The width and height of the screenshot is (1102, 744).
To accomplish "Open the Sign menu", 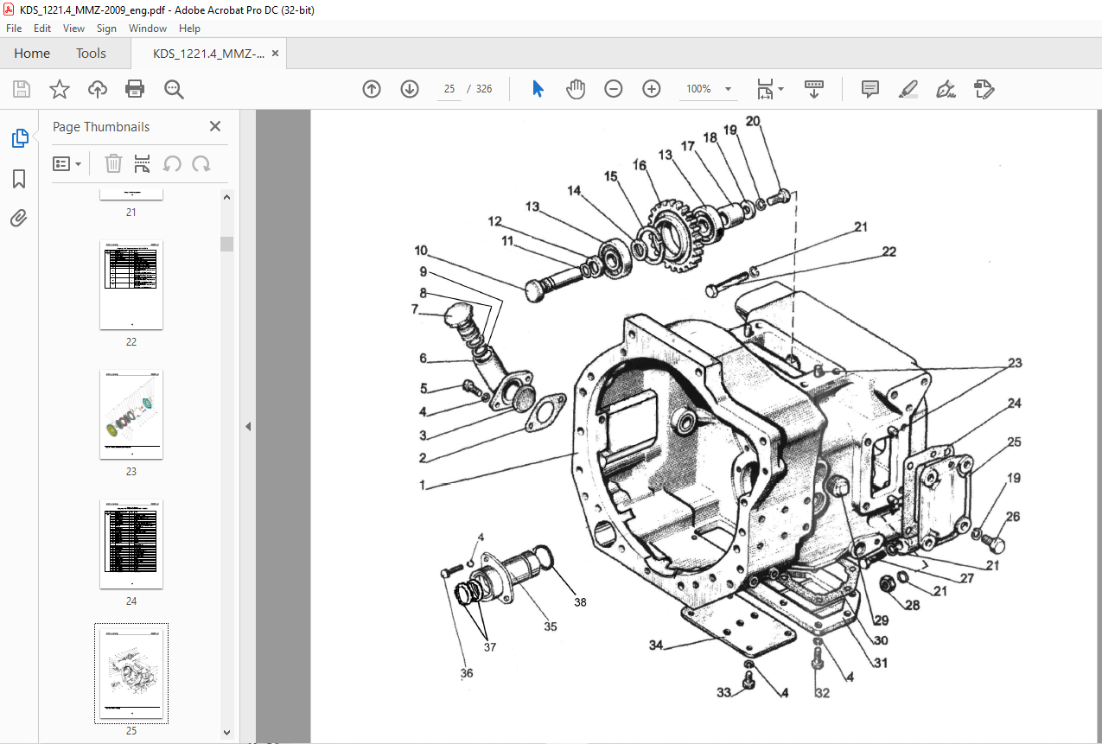I will click(107, 29).
